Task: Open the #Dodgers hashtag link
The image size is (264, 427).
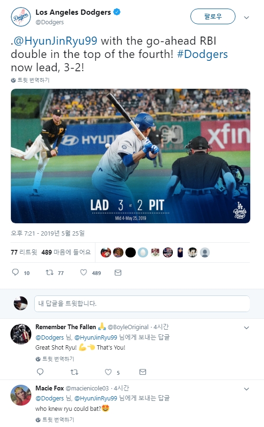Action: coord(202,54)
